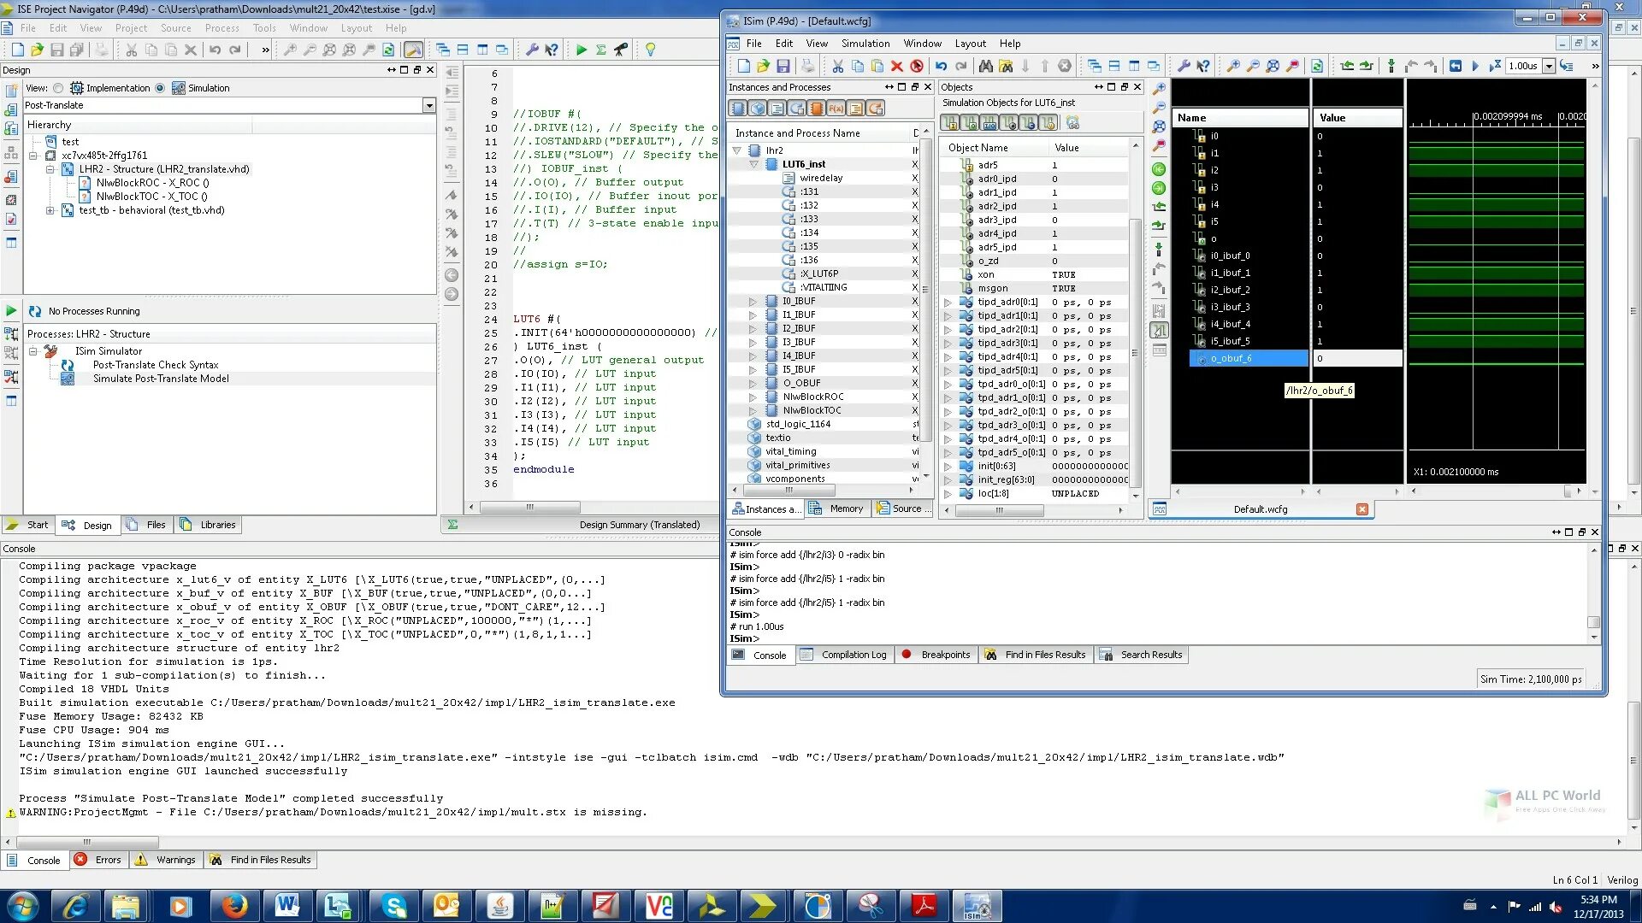Image resolution: width=1642 pixels, height=923 pixels.
Task: Click the Restart simulation icon in ISim toolbar
Action: point(1455,66)
